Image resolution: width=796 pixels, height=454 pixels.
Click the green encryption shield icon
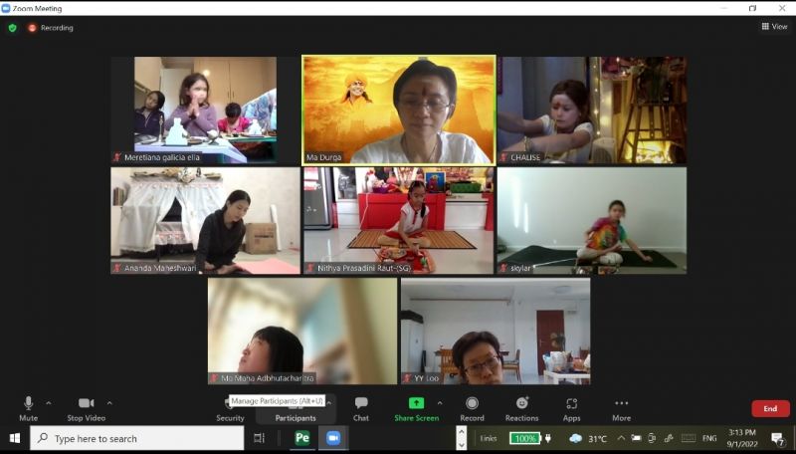point(13,28)
